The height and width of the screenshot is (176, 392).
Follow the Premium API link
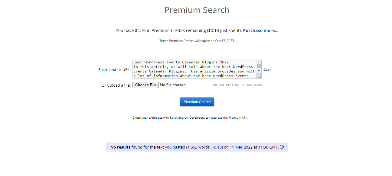(237, 118)
